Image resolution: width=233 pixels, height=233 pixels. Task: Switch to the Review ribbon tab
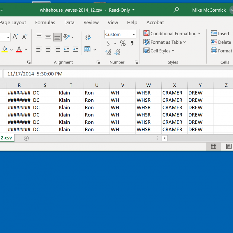coord(91,22)
